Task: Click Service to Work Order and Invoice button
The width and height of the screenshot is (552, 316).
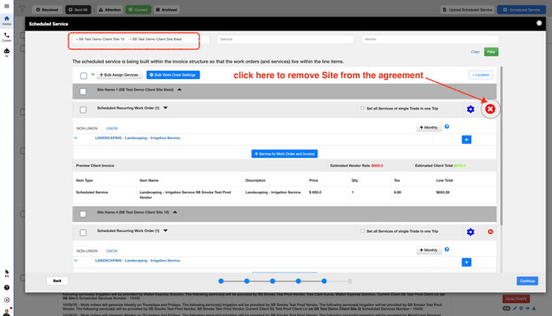Action: pos(284,154)
